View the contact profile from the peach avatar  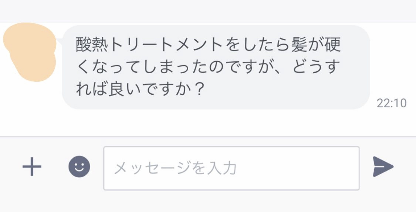30,51
